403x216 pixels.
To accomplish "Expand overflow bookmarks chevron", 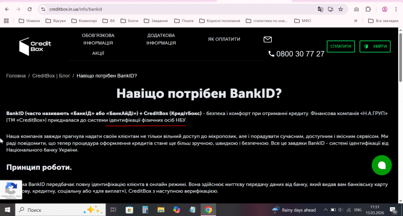I will point(356,20).
